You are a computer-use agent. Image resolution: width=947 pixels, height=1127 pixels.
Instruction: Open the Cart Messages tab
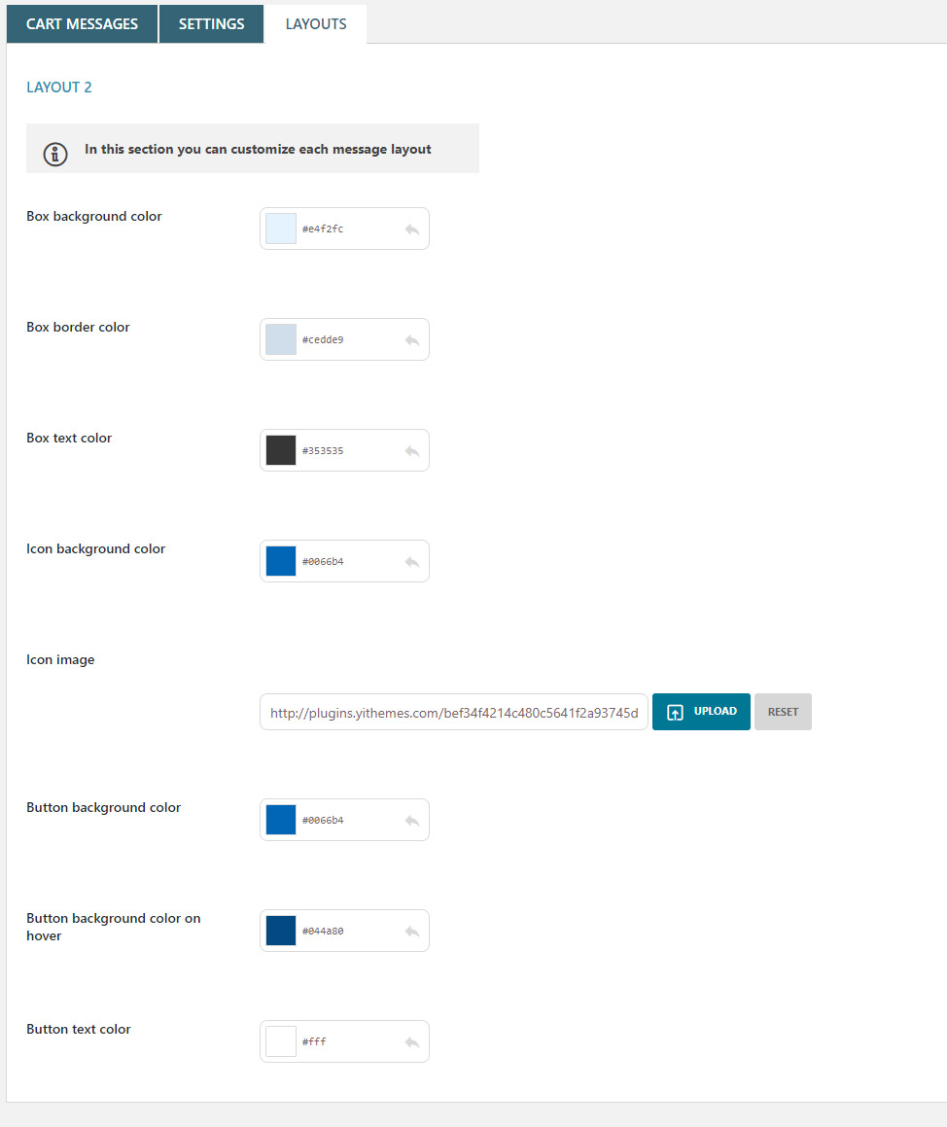pyautogui.click(x=82, y=24)
